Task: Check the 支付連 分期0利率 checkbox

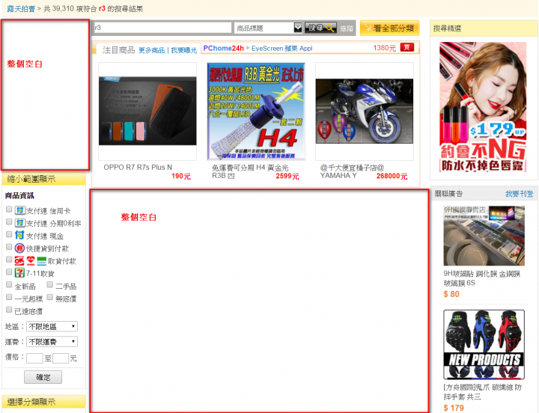Action: click(9, 222)
